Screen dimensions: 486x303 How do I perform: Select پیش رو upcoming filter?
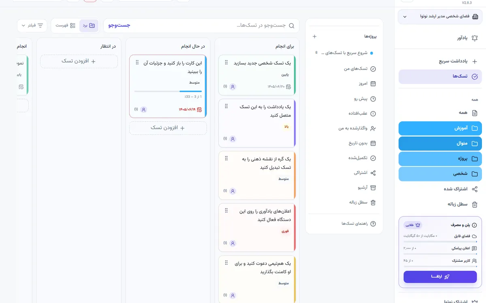[x=344, y=99]
